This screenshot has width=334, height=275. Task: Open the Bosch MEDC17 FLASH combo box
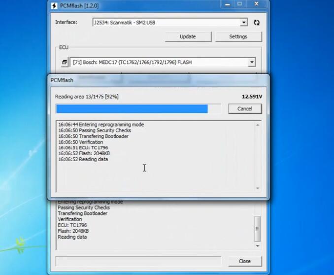(x=163, y=62)
